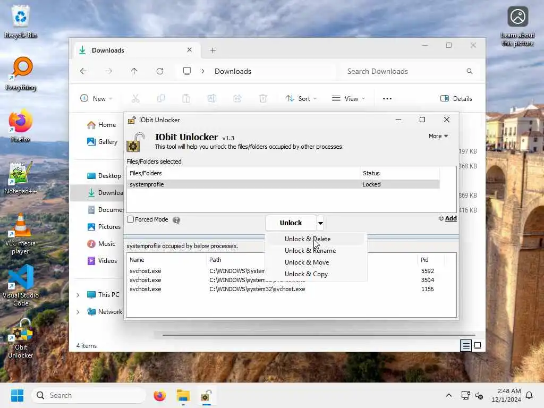Choose Unlock & Rename option
The width and height of the screenshot is (544, 408).
310,251
